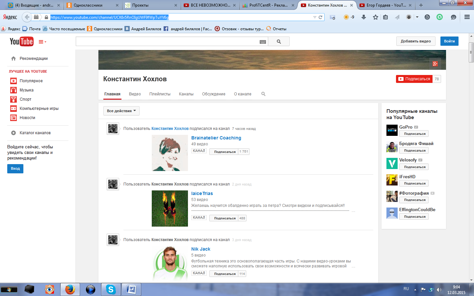Subscribe to Константин Хохлов channel
The width and height of the screenshot is (474, 296).
(414, 79)
